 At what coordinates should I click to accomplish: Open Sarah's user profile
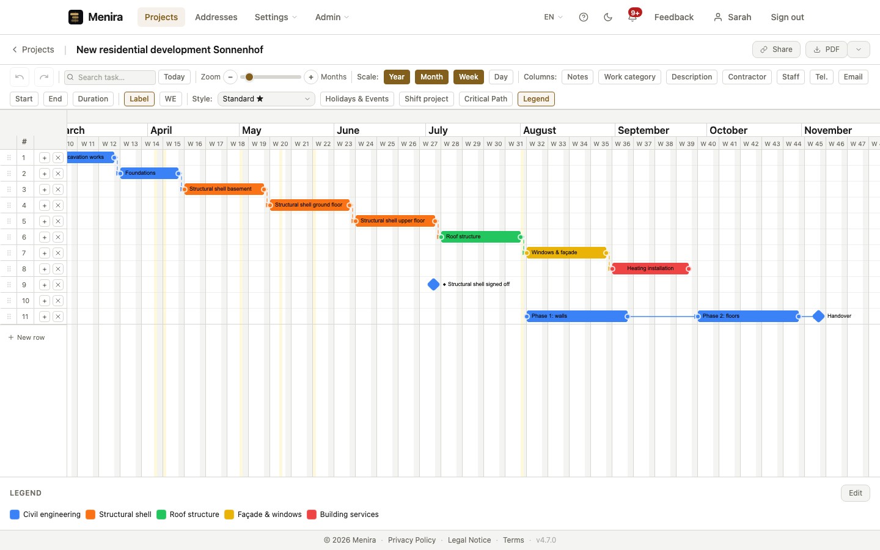733,17
